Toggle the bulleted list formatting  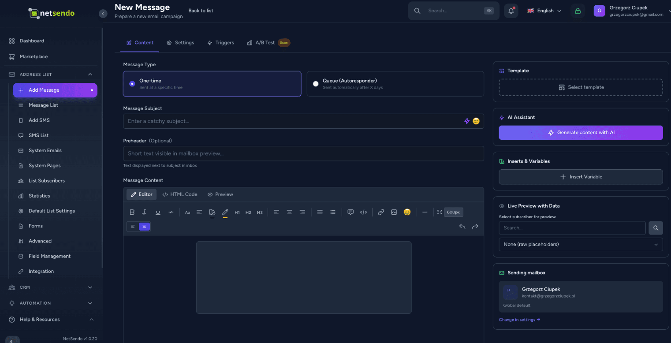[x=333, y=212]
